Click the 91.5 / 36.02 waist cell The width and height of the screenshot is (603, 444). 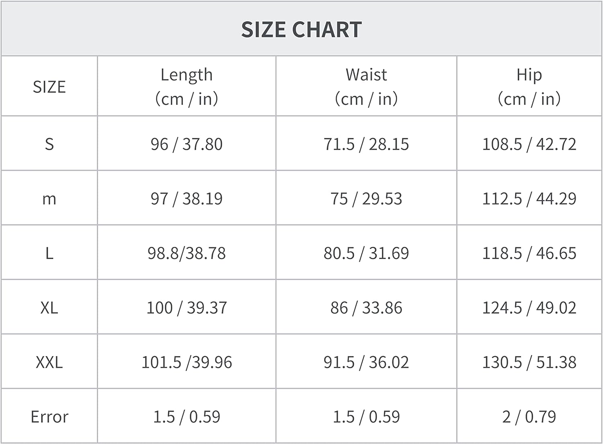[366, 362]
